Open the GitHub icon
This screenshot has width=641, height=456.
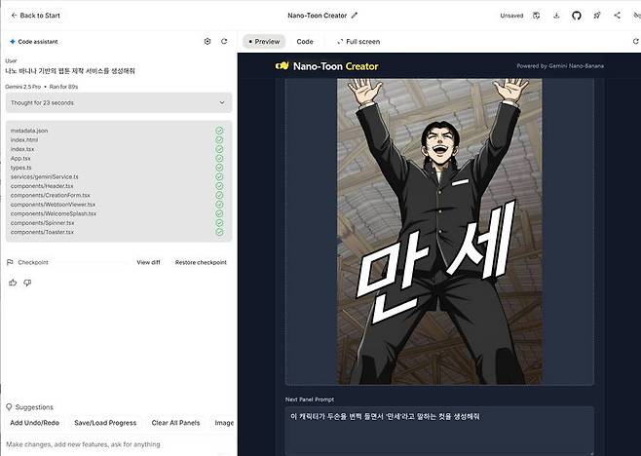(x=577, y=16)
